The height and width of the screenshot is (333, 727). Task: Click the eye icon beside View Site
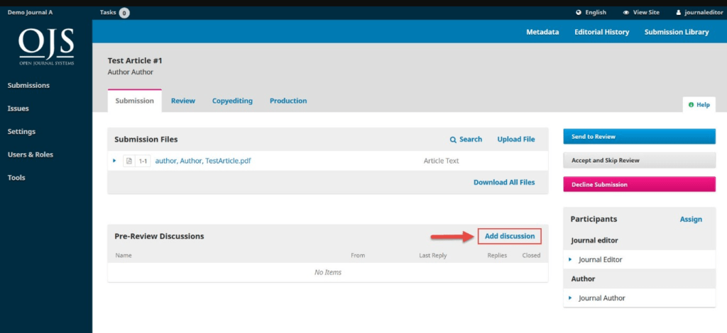point(625,13)
